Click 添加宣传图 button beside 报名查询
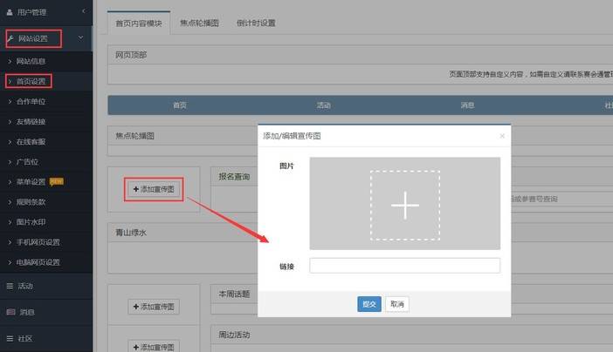The width and height of the screenshot is (613, 352). [153, 188]
